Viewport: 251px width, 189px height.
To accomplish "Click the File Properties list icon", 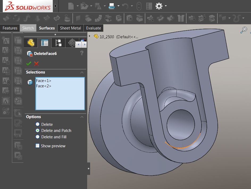I will click(x=149, y=6).
